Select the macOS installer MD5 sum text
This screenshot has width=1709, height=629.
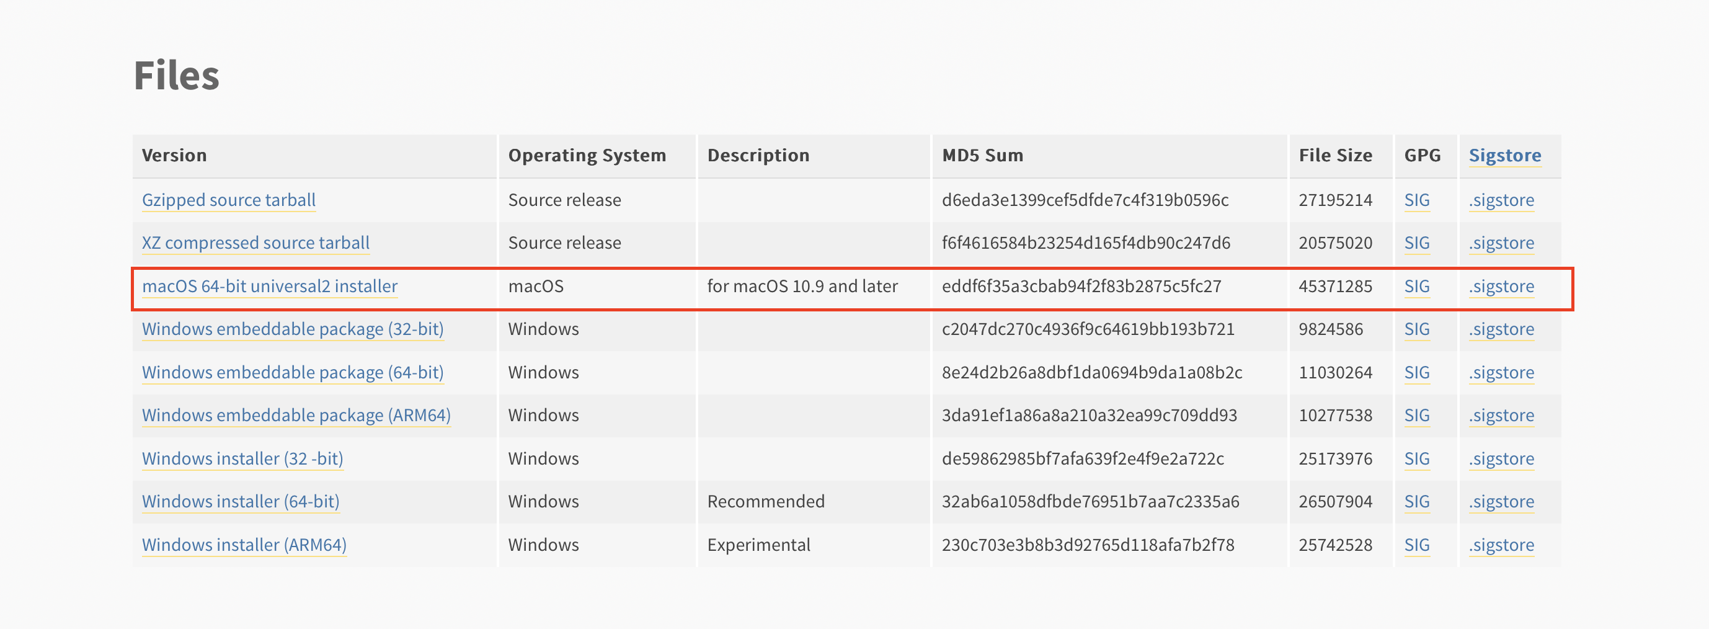(1081, 287)
